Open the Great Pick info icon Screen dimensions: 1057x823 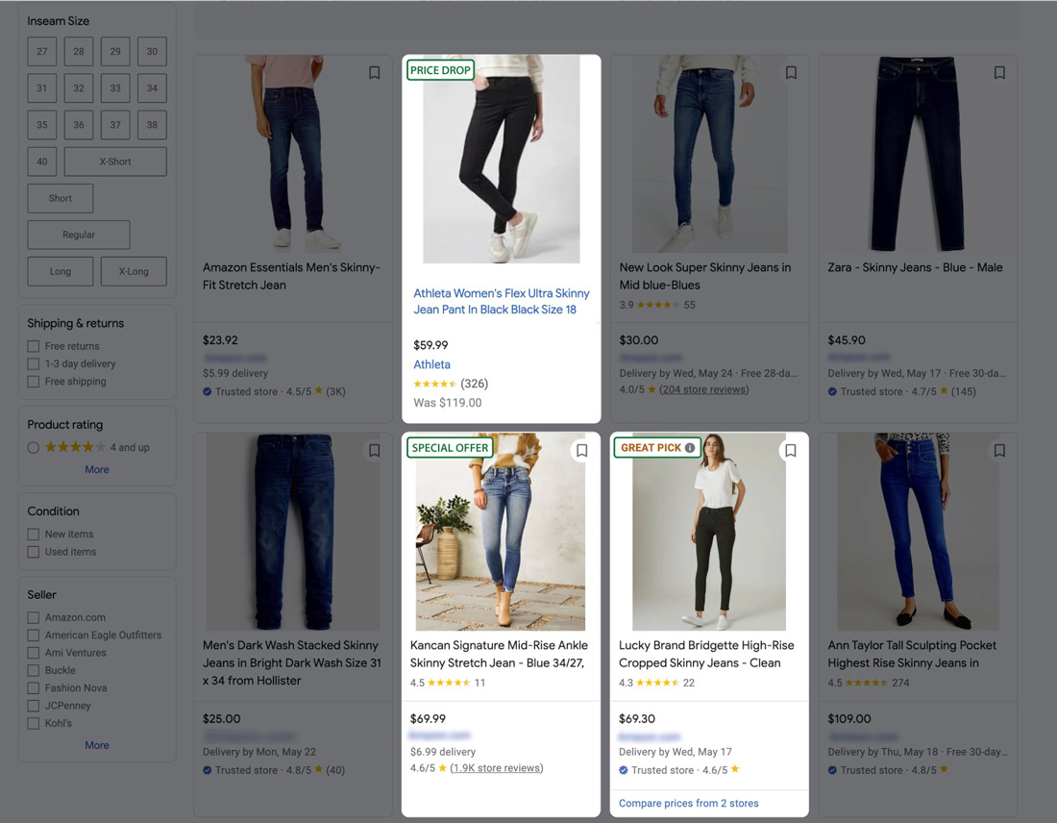(690, 447)
